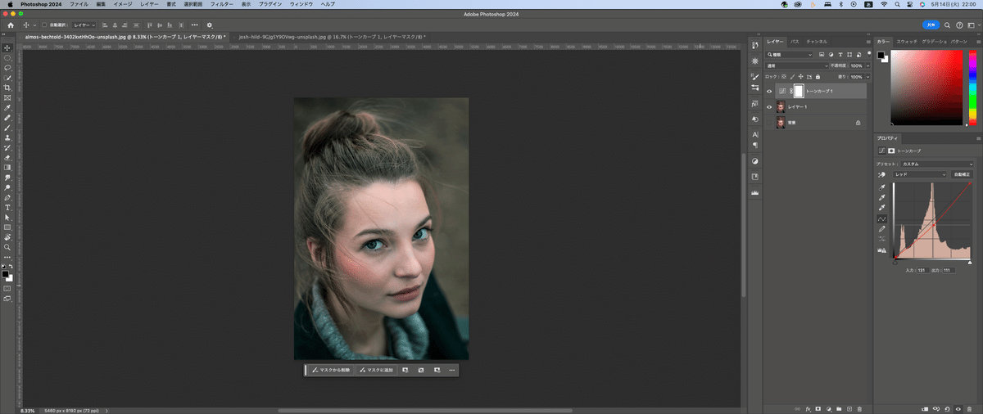Screen dimensions: 983x414
Task: Click the create new layer icon
Action: point(849,407)
